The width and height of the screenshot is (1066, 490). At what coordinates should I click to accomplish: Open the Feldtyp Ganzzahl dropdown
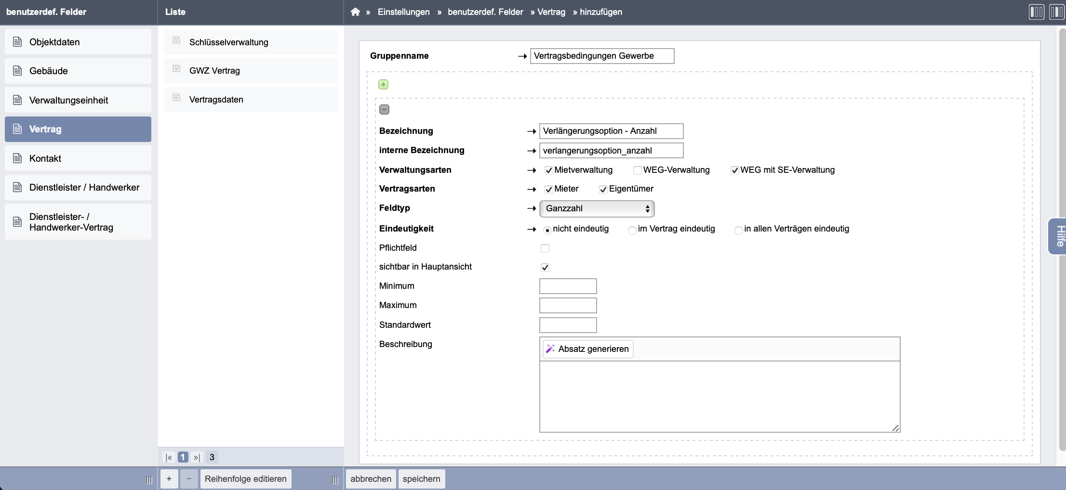coord(597,208)
